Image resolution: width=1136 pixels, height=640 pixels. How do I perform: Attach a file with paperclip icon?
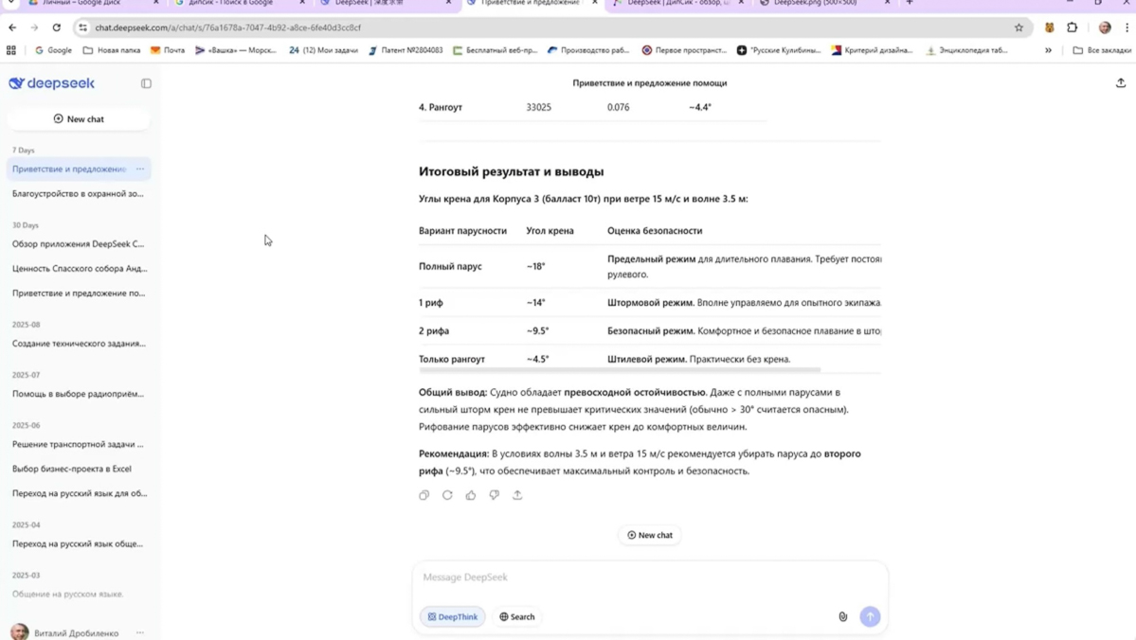842,616
